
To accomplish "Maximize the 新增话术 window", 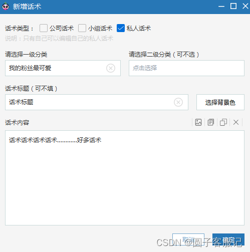I will point(233,7).
